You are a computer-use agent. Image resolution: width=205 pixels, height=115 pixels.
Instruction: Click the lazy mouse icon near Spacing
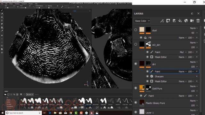62,6
